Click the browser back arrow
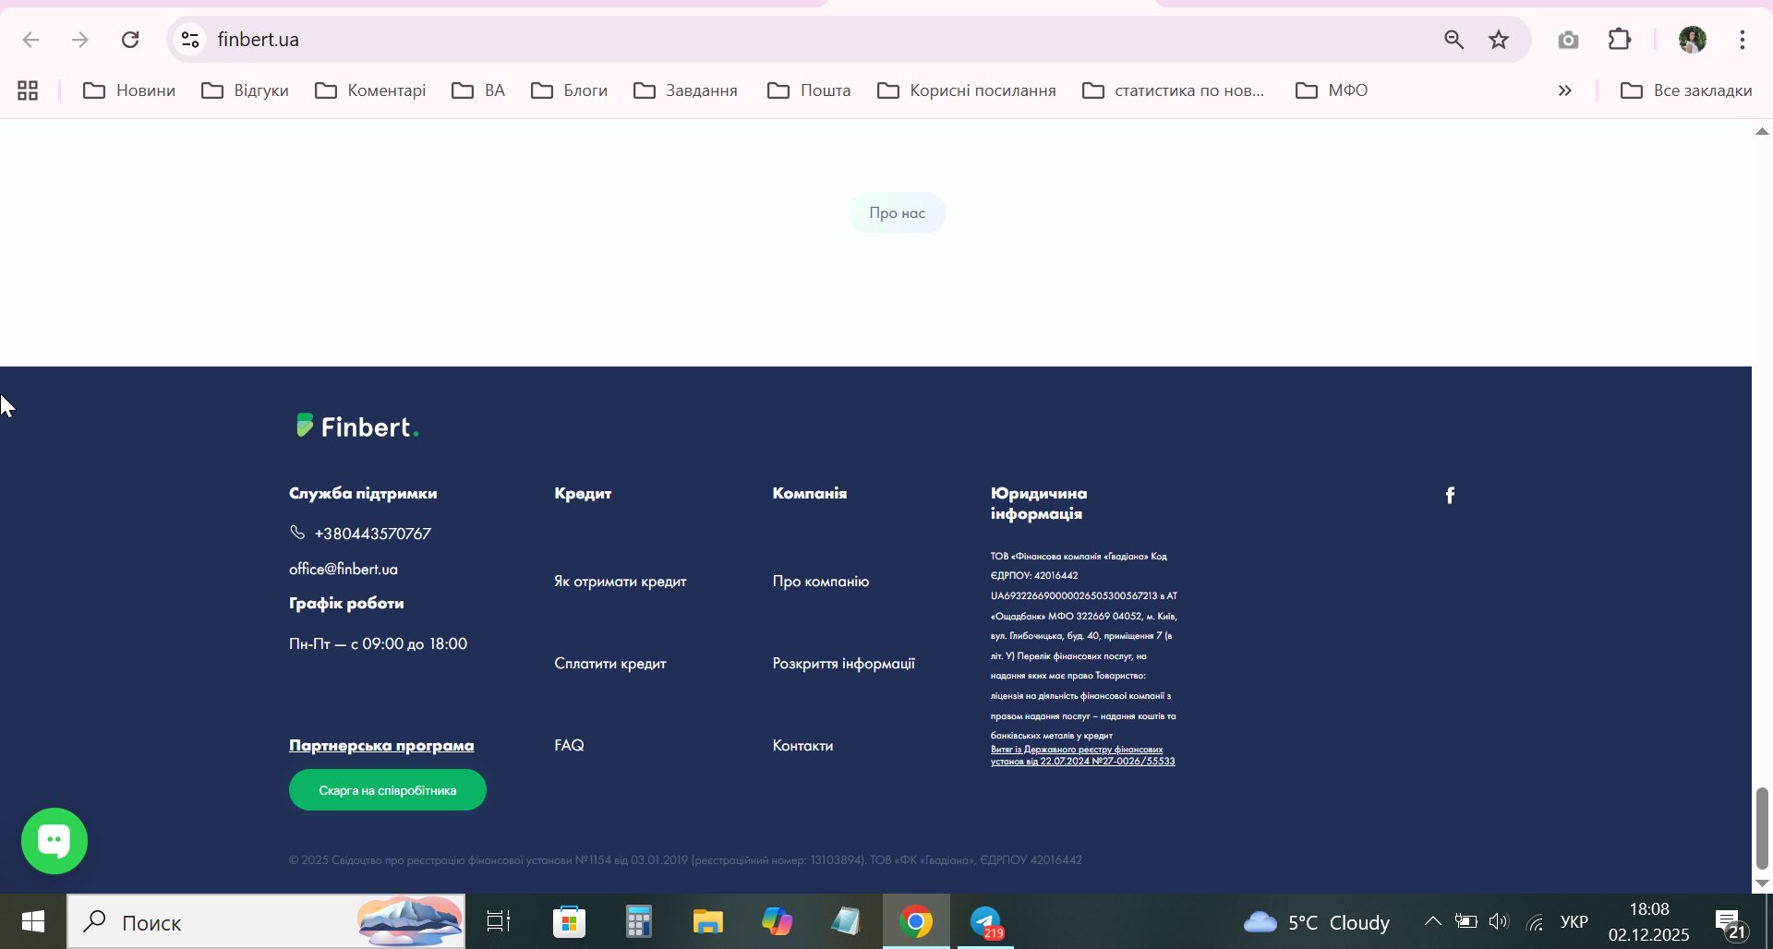1773x949 pixels. tap(30, 40)
